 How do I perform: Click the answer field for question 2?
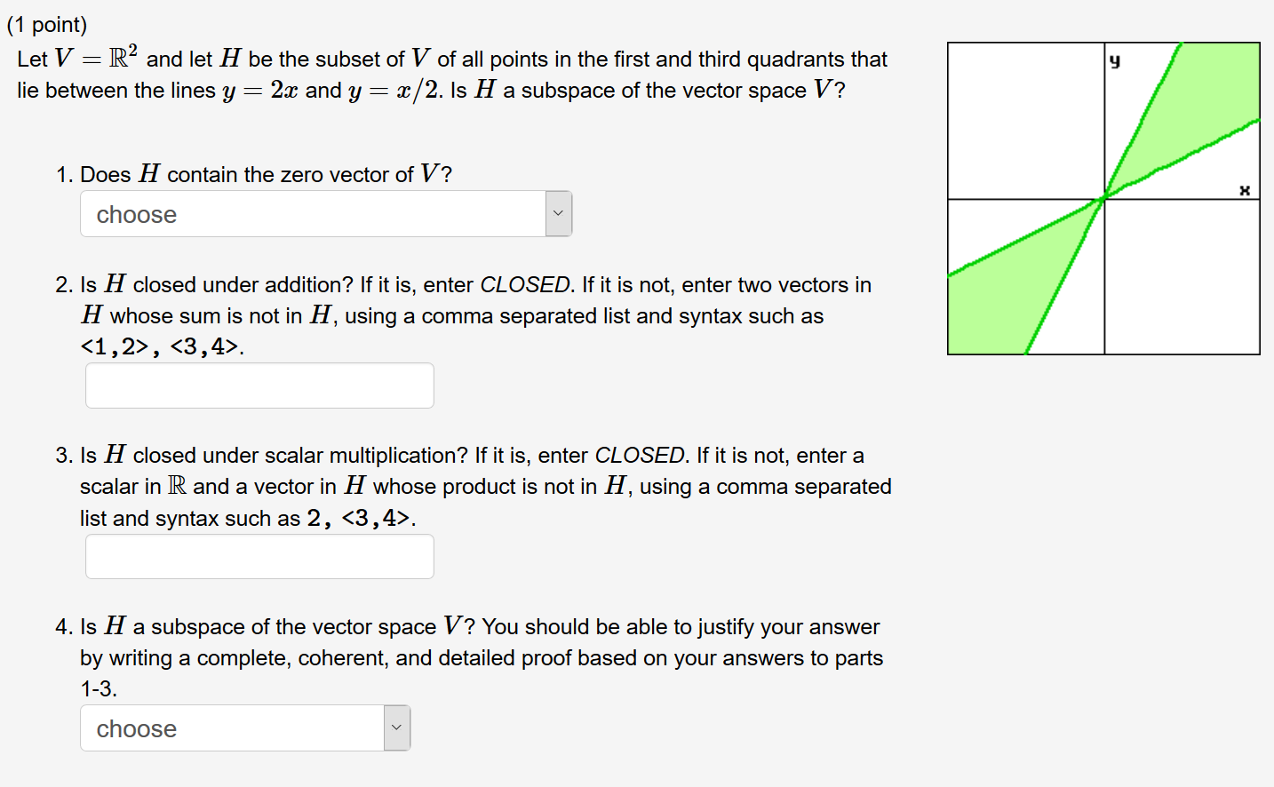click(259, 385)
